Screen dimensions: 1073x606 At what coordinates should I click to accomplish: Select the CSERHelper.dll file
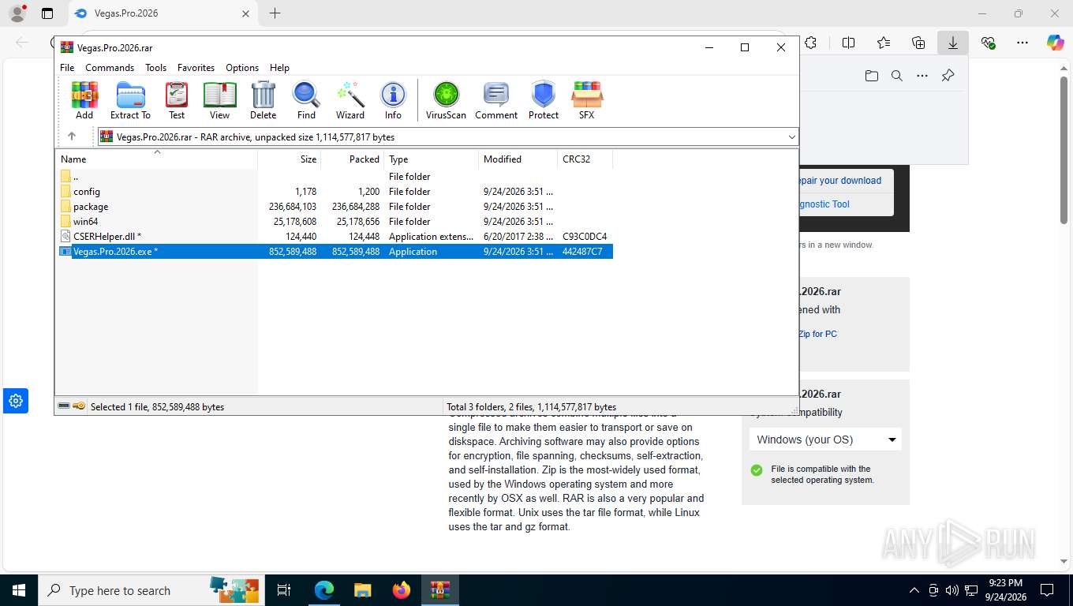coord(335,237)
